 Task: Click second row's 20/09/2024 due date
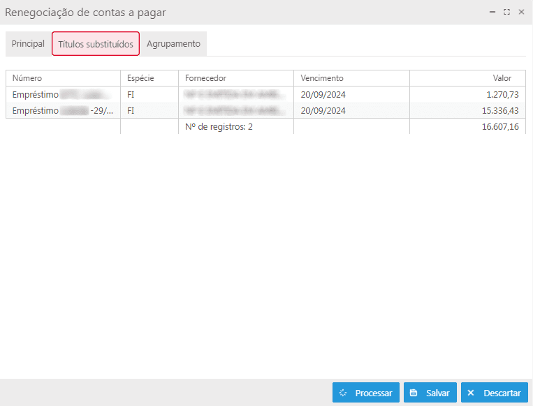(x=323, y=110)
